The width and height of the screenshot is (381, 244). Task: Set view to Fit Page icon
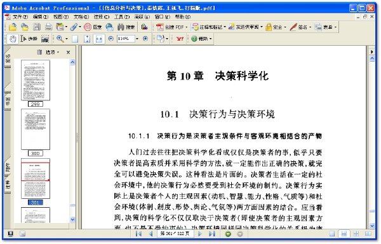click(87, 39)
